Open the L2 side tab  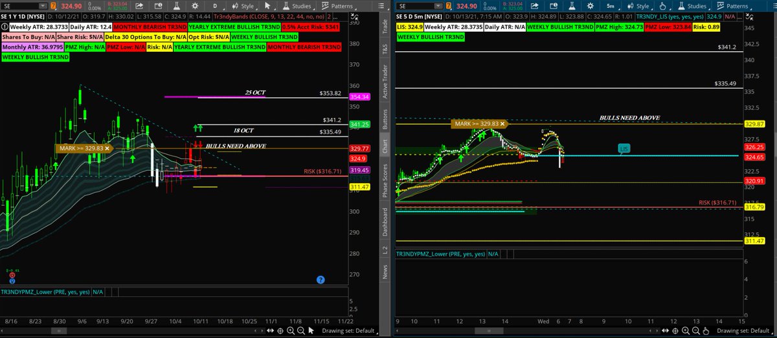[x=385, y=249]
